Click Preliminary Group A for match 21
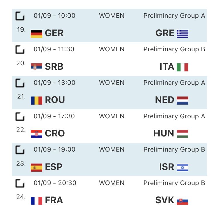 tap(174, 82)
